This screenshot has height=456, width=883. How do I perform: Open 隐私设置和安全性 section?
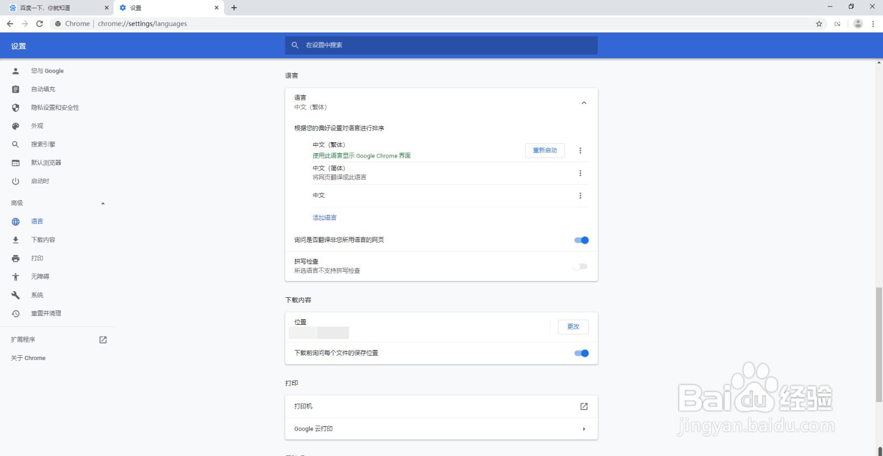[55, 108]
